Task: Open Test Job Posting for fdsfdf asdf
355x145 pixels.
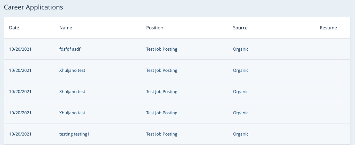Action: point(162,49)
